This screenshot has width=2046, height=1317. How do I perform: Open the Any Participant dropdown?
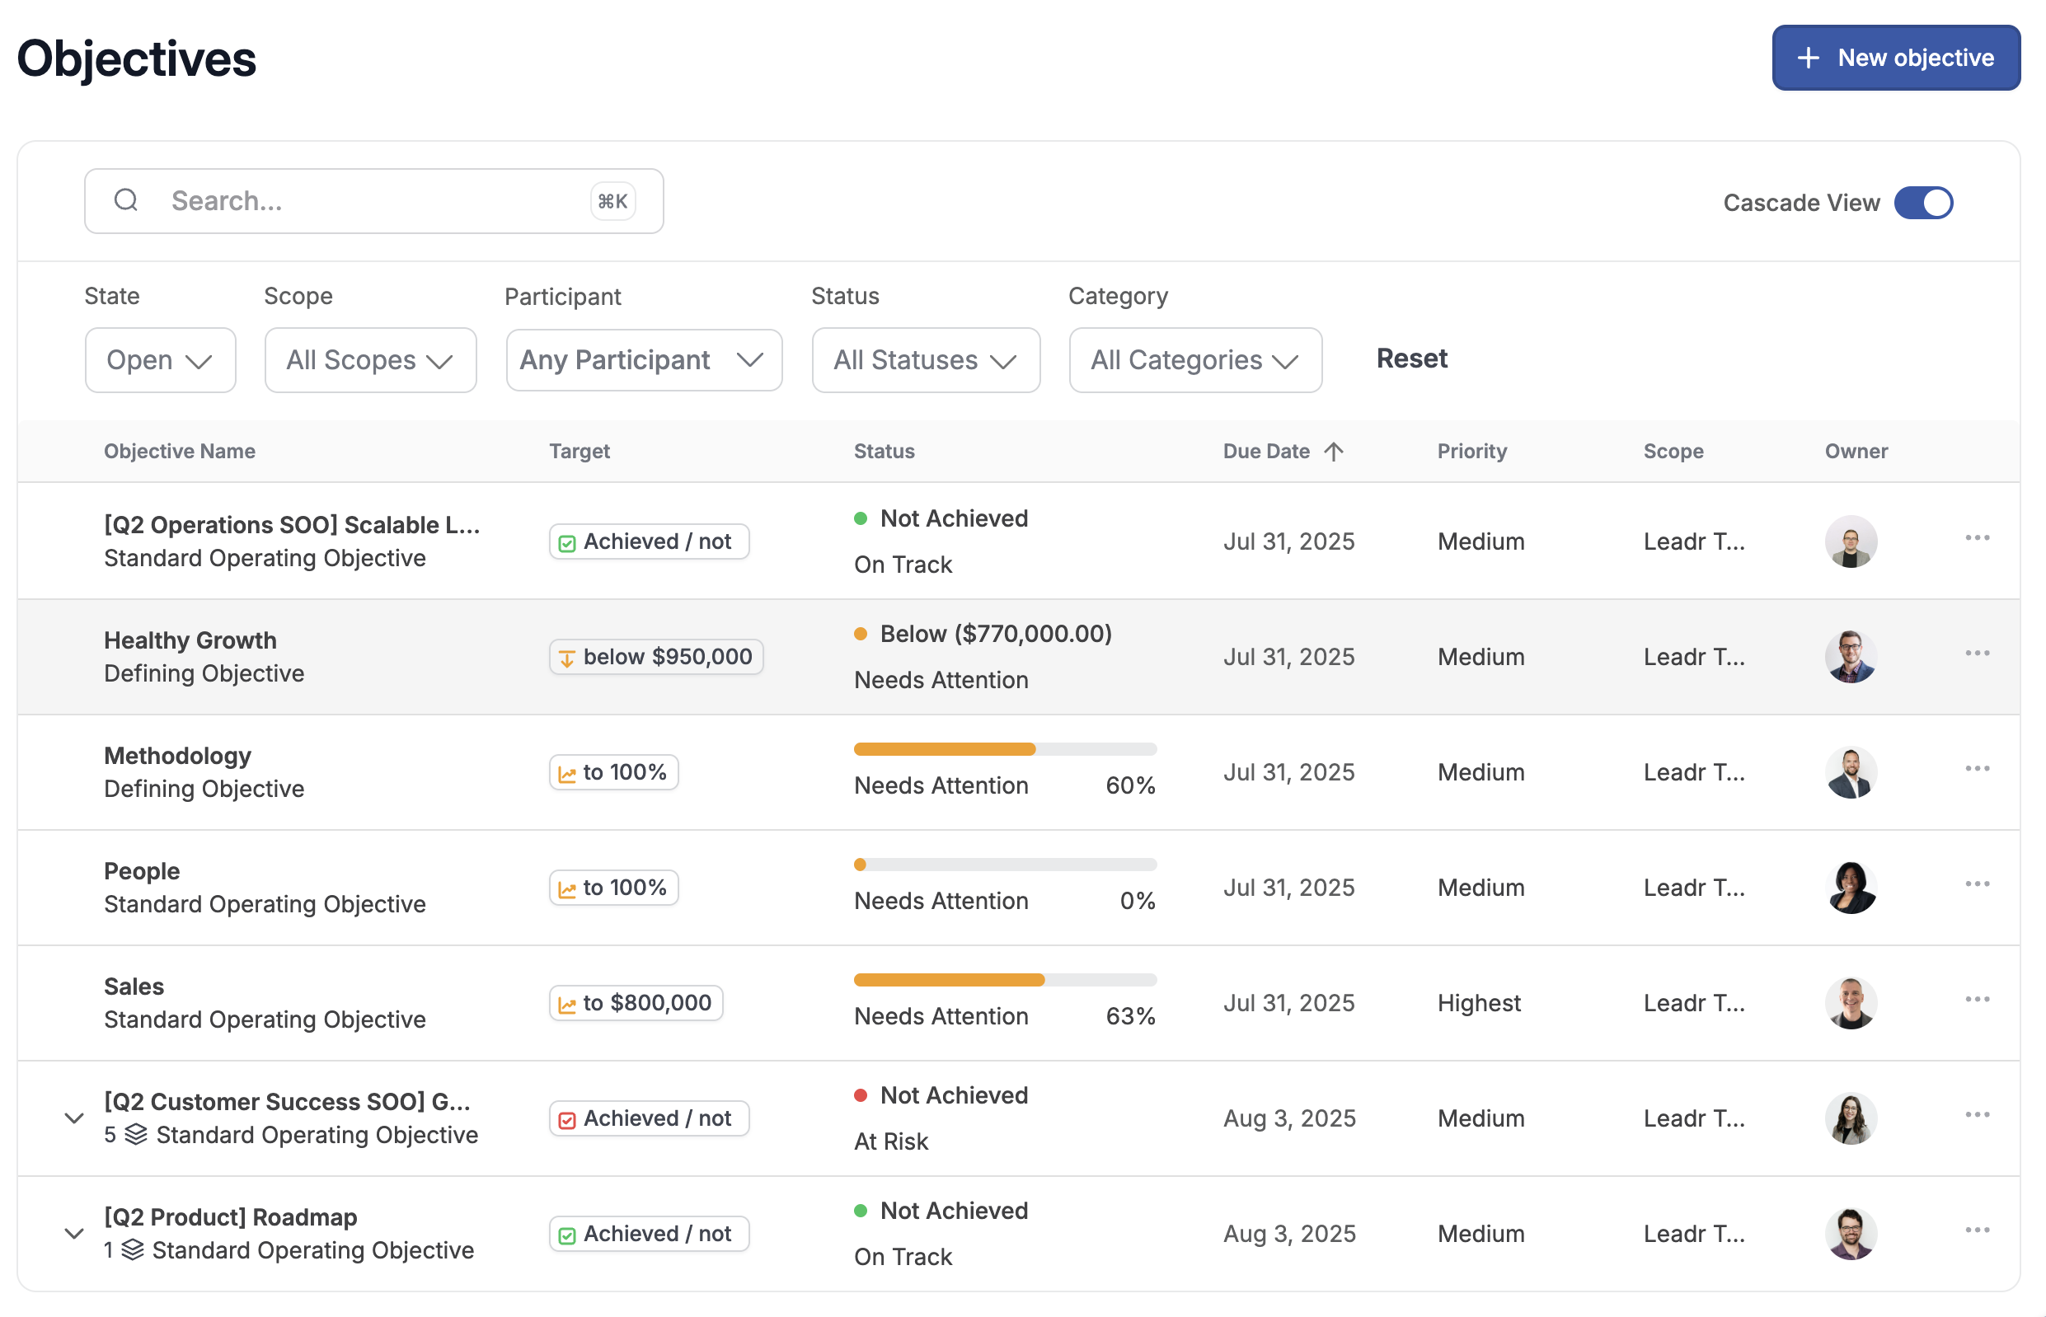tap(643, 360)
